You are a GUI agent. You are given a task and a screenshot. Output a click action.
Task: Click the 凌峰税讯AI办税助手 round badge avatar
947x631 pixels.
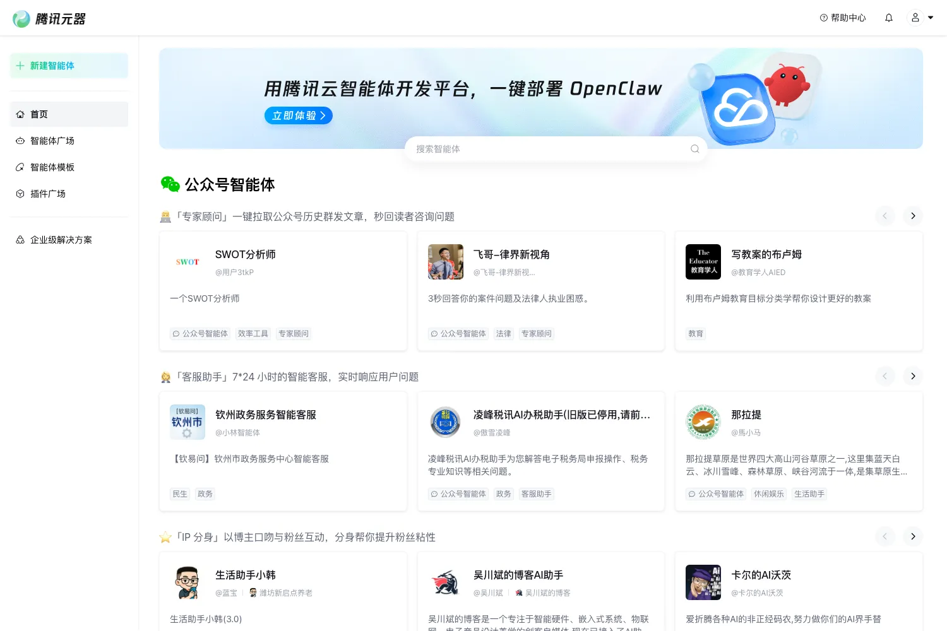click(x=446, y=422)
